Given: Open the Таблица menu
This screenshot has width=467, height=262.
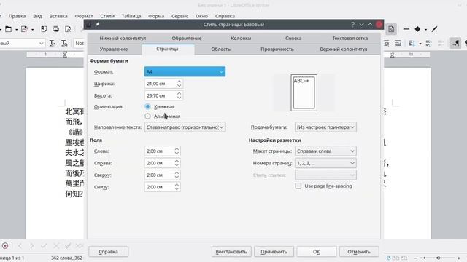Looking at the screenshot, I should (x=131, y=16).
